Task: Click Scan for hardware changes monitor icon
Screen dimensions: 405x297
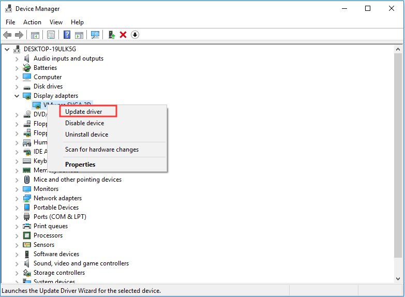Action: [95, 35]
